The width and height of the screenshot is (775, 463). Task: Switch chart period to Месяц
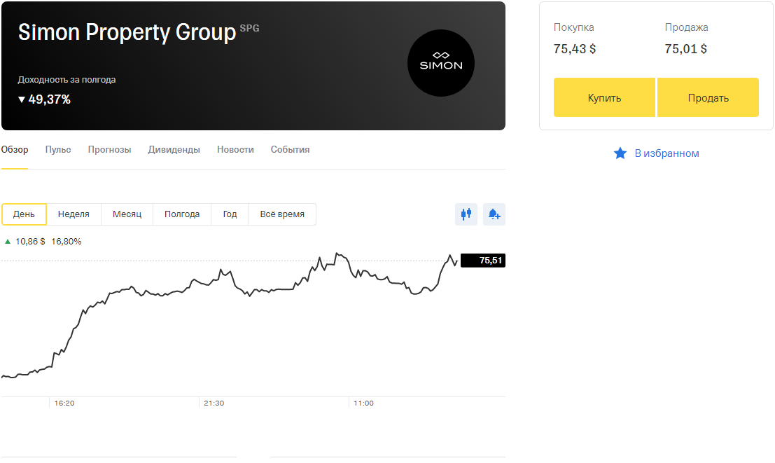point(127,214)
